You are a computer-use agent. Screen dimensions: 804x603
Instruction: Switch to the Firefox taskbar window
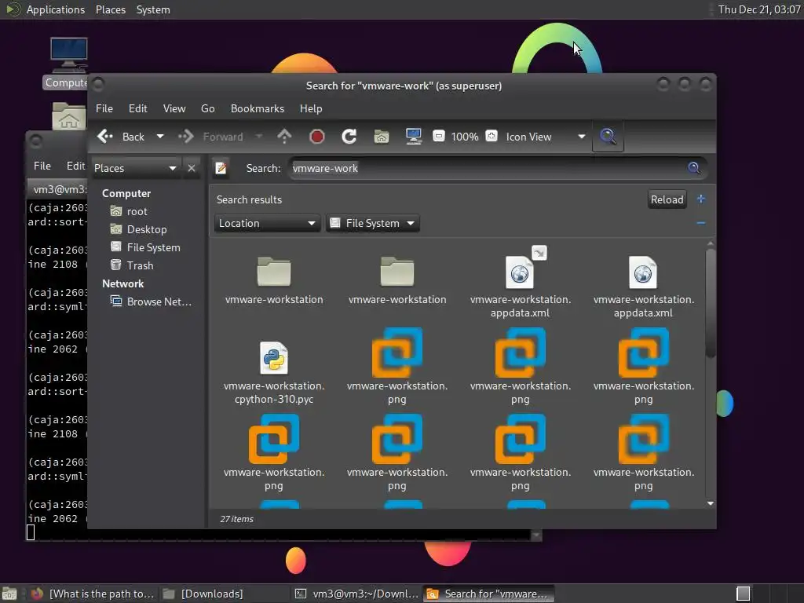[x=93, y=594]
